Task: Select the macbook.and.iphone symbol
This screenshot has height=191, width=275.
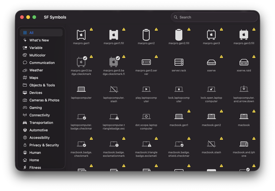Action: pyautogui.click(x=244, y=144)
